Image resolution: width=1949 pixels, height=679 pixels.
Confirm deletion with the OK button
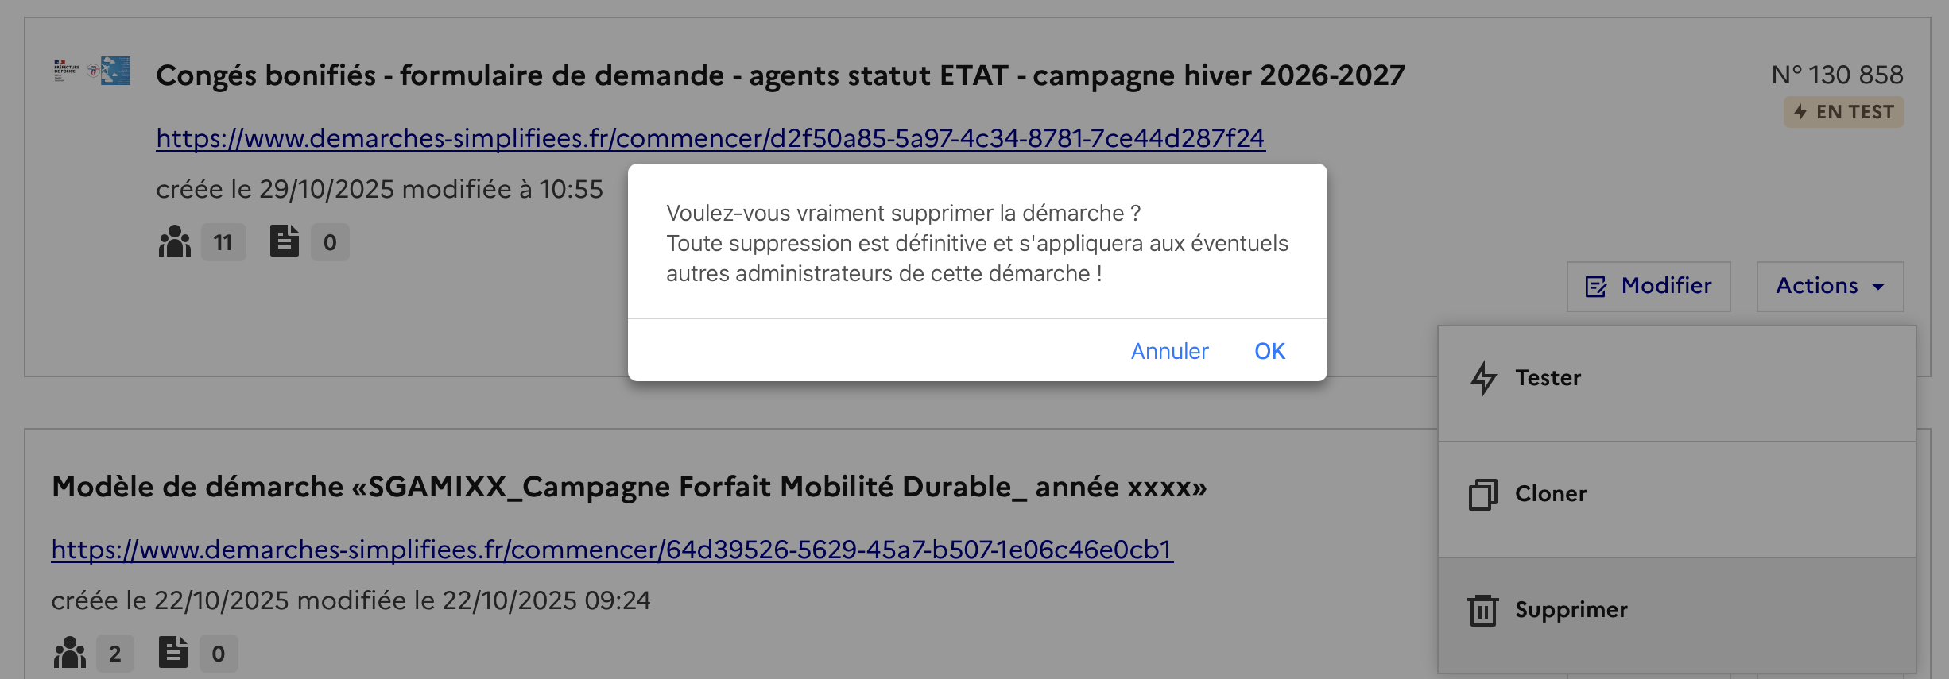coord(1269,351)
